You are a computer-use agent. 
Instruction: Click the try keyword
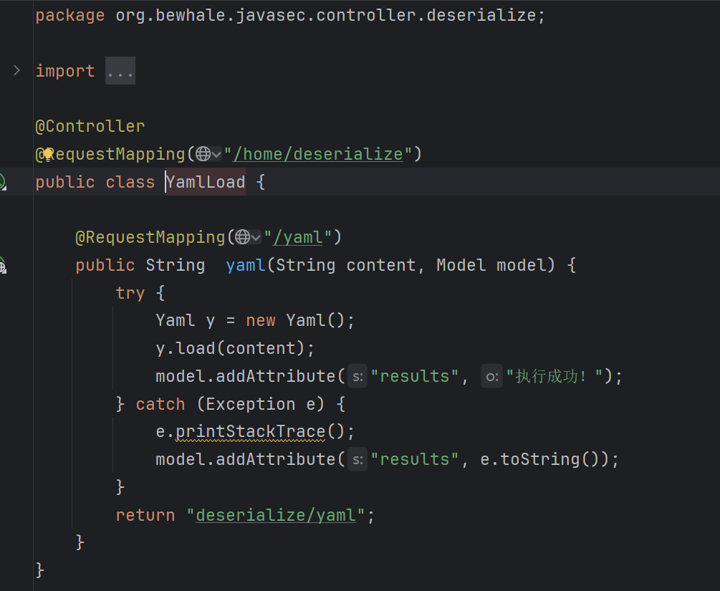130,293
